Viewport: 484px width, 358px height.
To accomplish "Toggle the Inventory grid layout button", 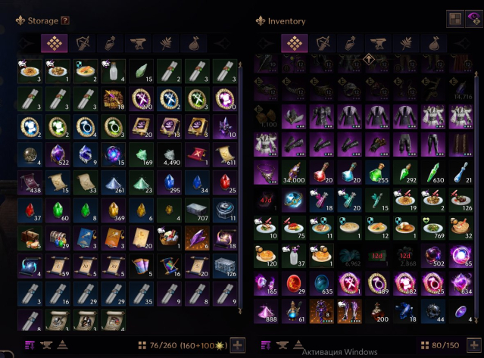I will coord(455,19).
